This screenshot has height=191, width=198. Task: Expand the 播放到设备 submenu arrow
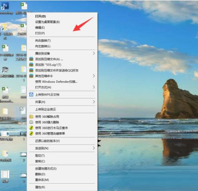pos(94,53)
